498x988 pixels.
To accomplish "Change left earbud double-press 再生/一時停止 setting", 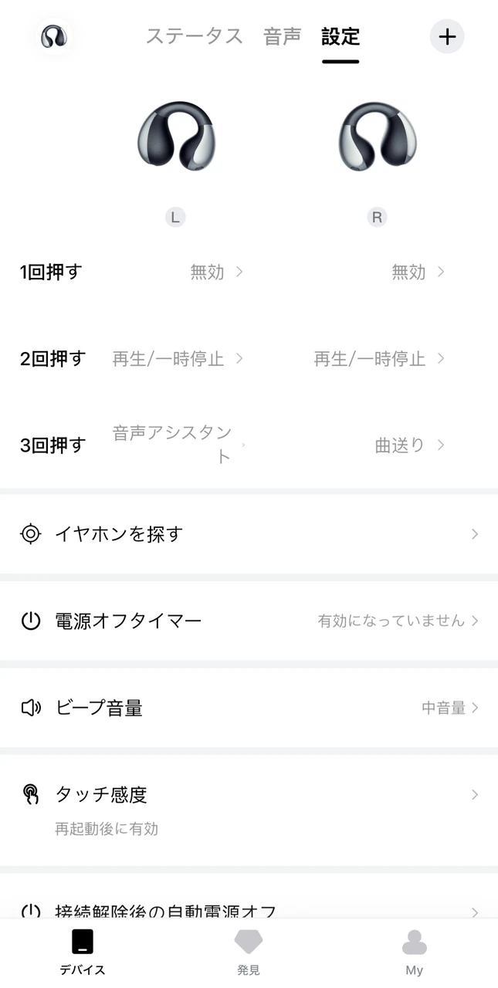I will coord(178,359).
